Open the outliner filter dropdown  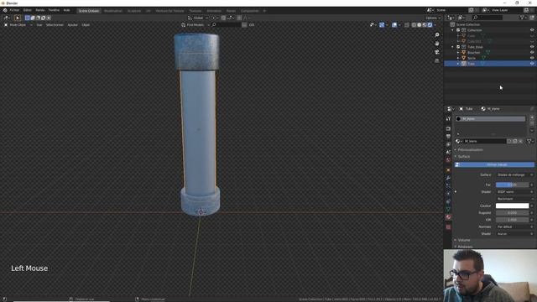click(523, 18)
